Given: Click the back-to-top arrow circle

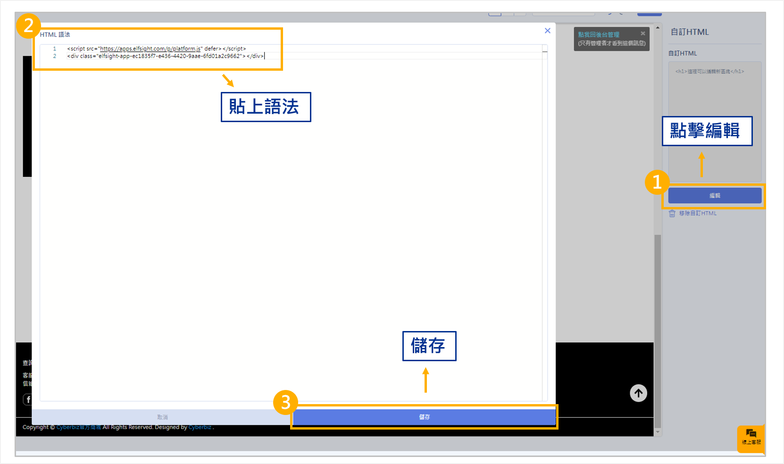Looking at the screenshot, I should [x=638, y=393].
